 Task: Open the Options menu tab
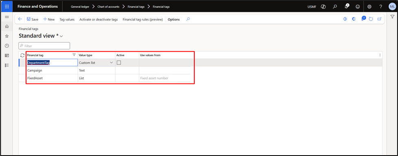174,19
